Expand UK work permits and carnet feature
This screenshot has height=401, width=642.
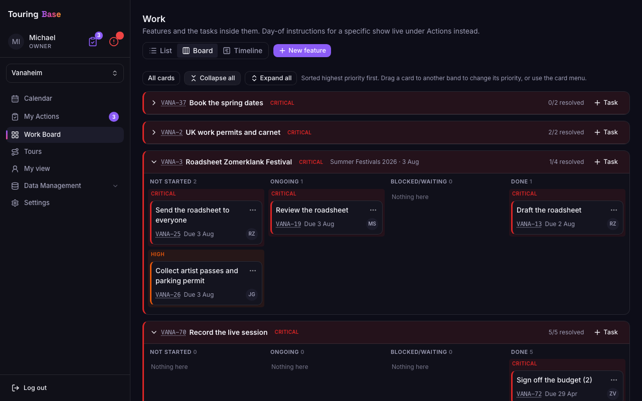154,132
